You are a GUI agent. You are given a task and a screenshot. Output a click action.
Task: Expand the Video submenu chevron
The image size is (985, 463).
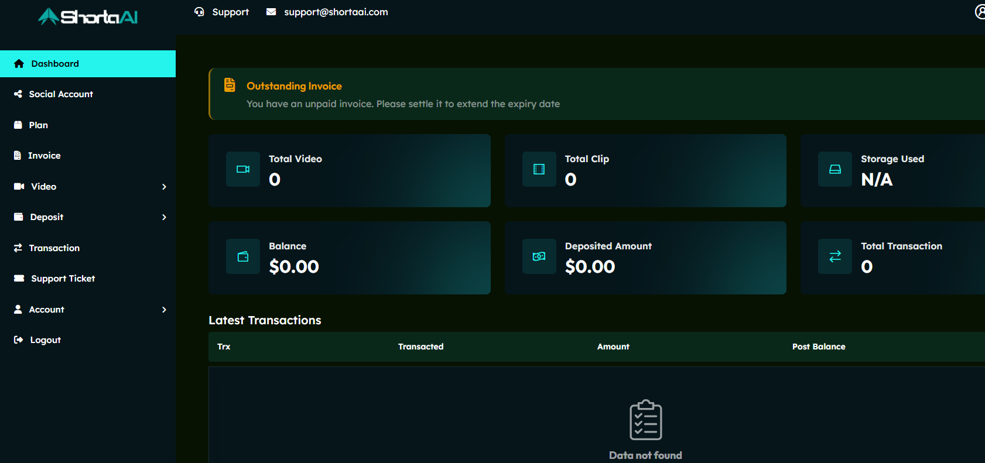click(x=164, y=187)
